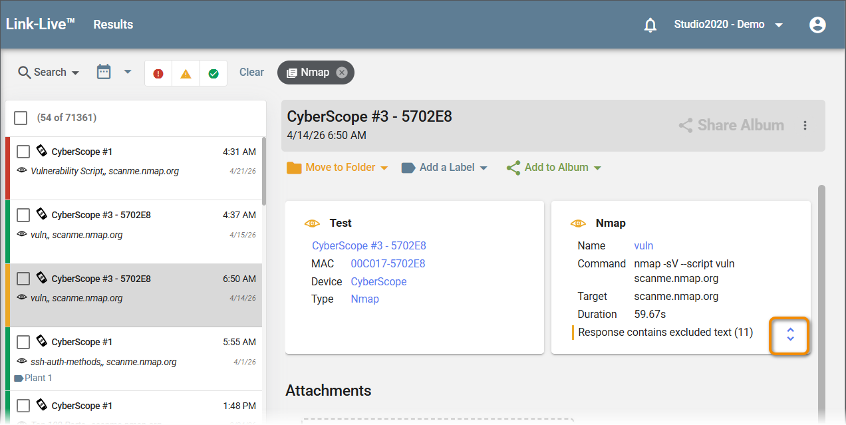Screen dimensions: 846x425
Task: Check CyberScope #1 4:31 AM result
Action: (x=23, y=152)
